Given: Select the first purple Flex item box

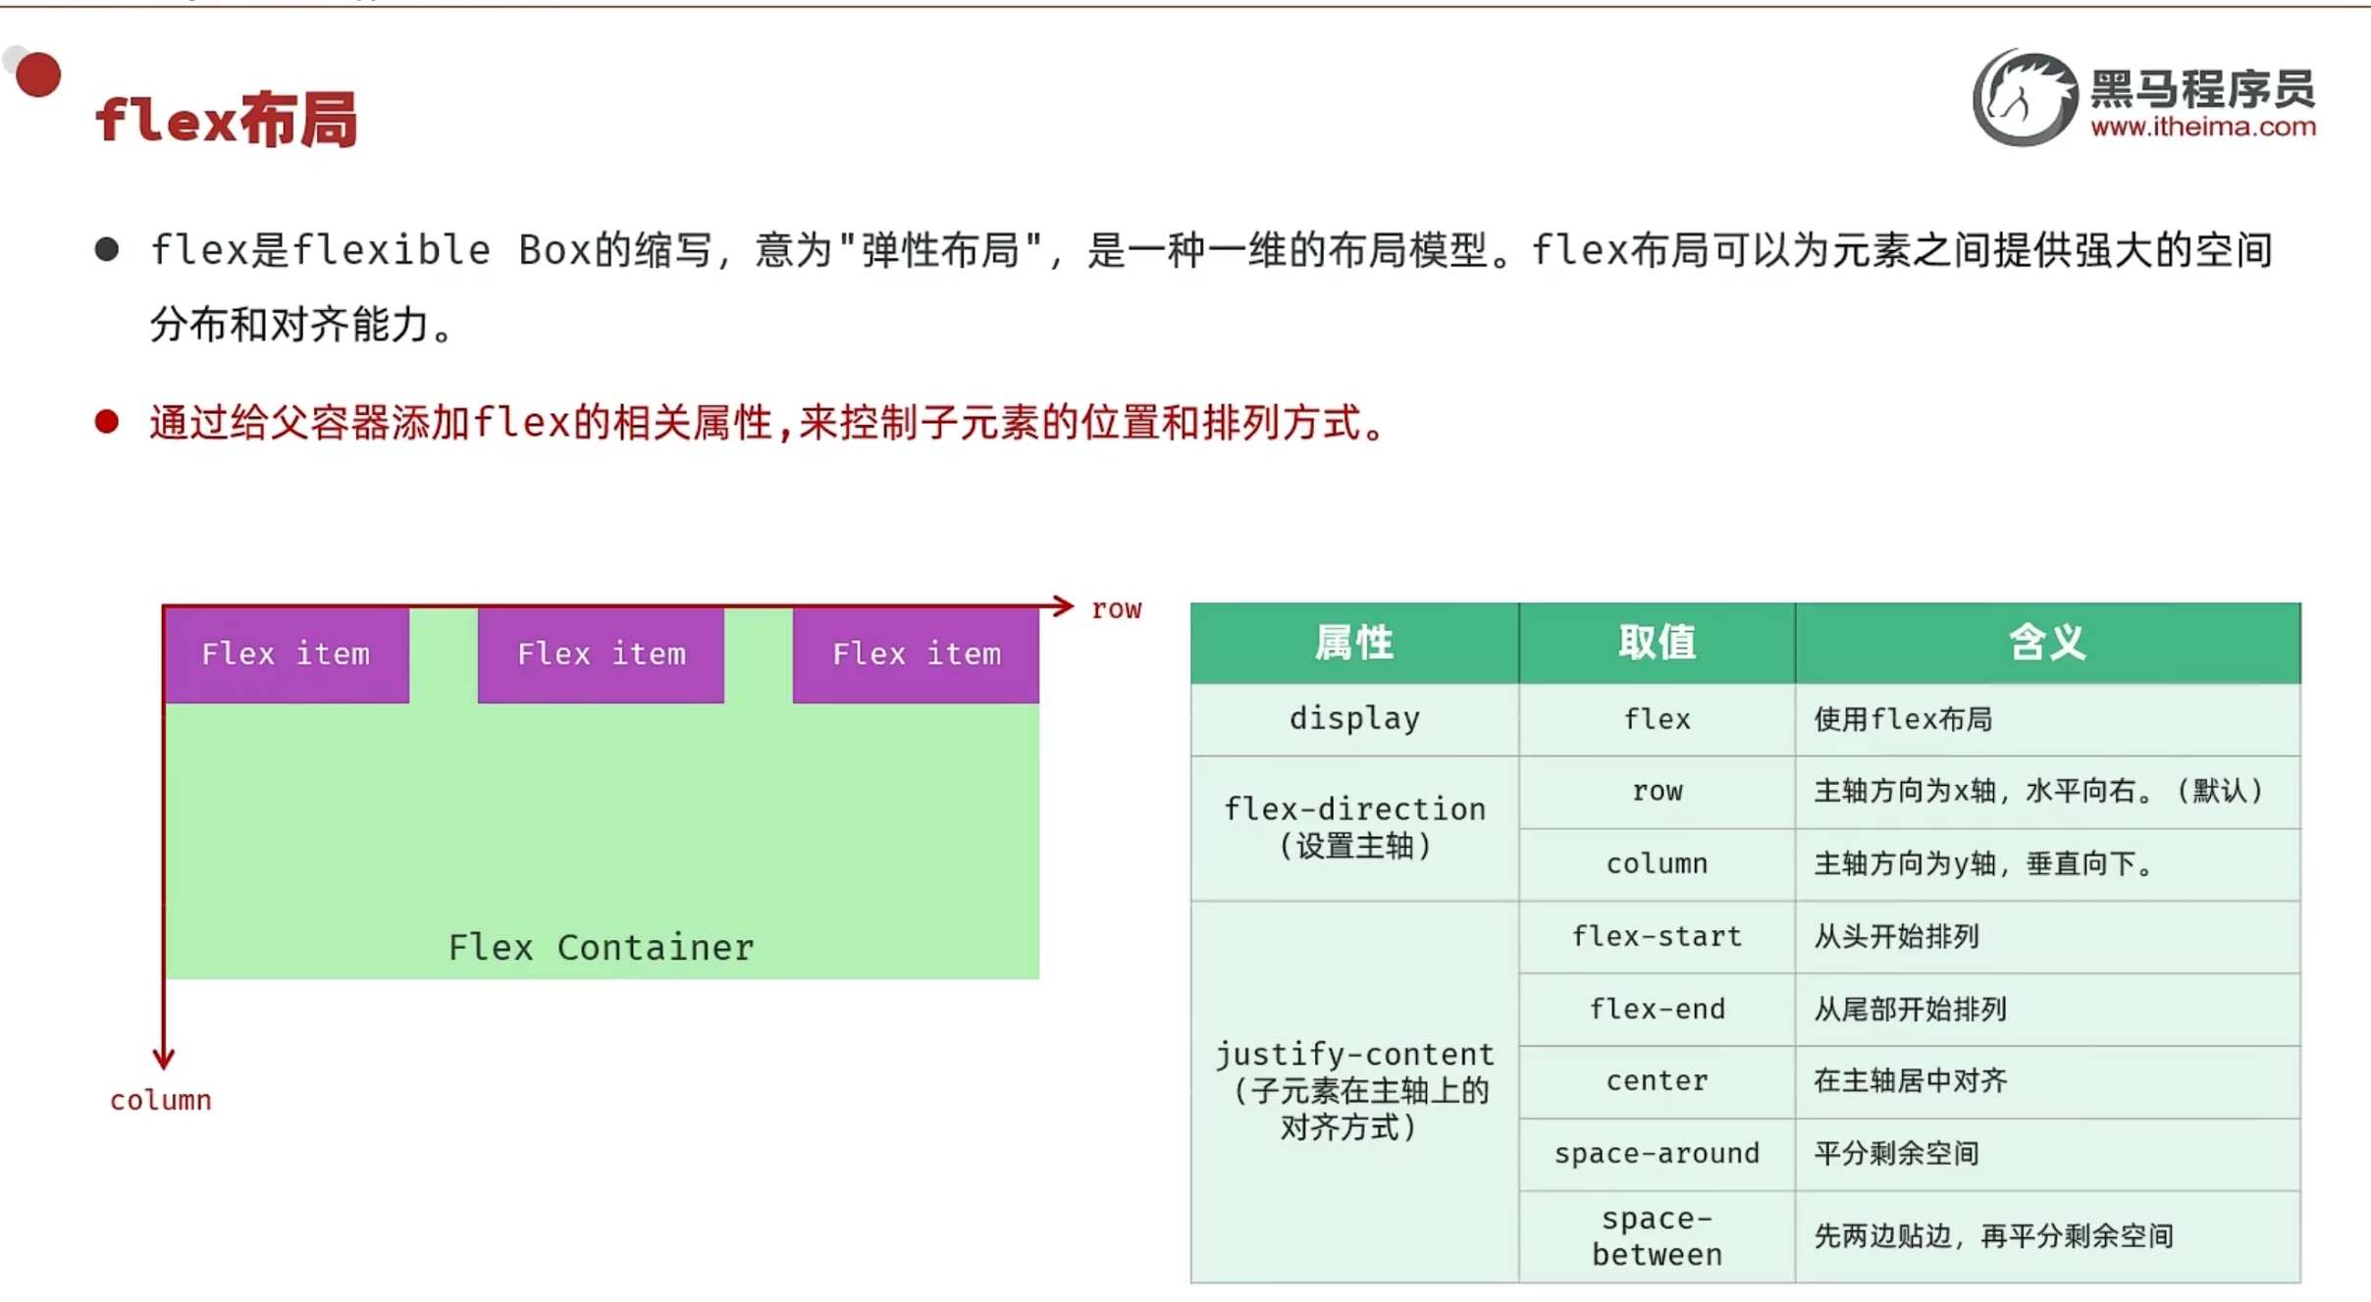Looking at the screenshot, I should coord(287,654).
